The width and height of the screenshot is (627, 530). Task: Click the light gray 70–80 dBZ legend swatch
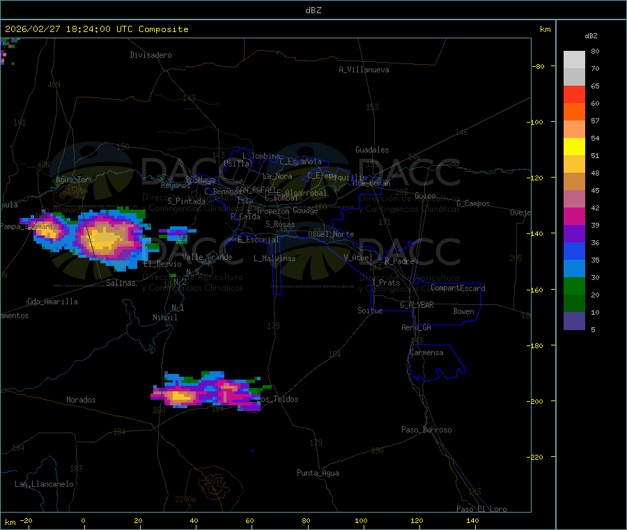pyautogui.click(x=574, y=60)
